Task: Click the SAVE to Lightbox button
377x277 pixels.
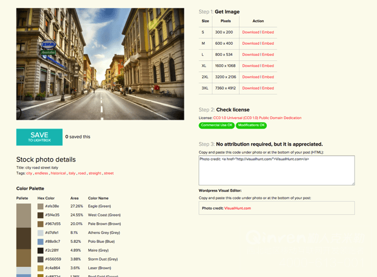Action: (x=39, y=137)
